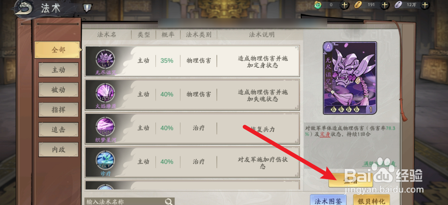The height and width of the screenshot is (205, 448).
Task: Switch to the 全部 tab
Action: (x=58, y=50)
